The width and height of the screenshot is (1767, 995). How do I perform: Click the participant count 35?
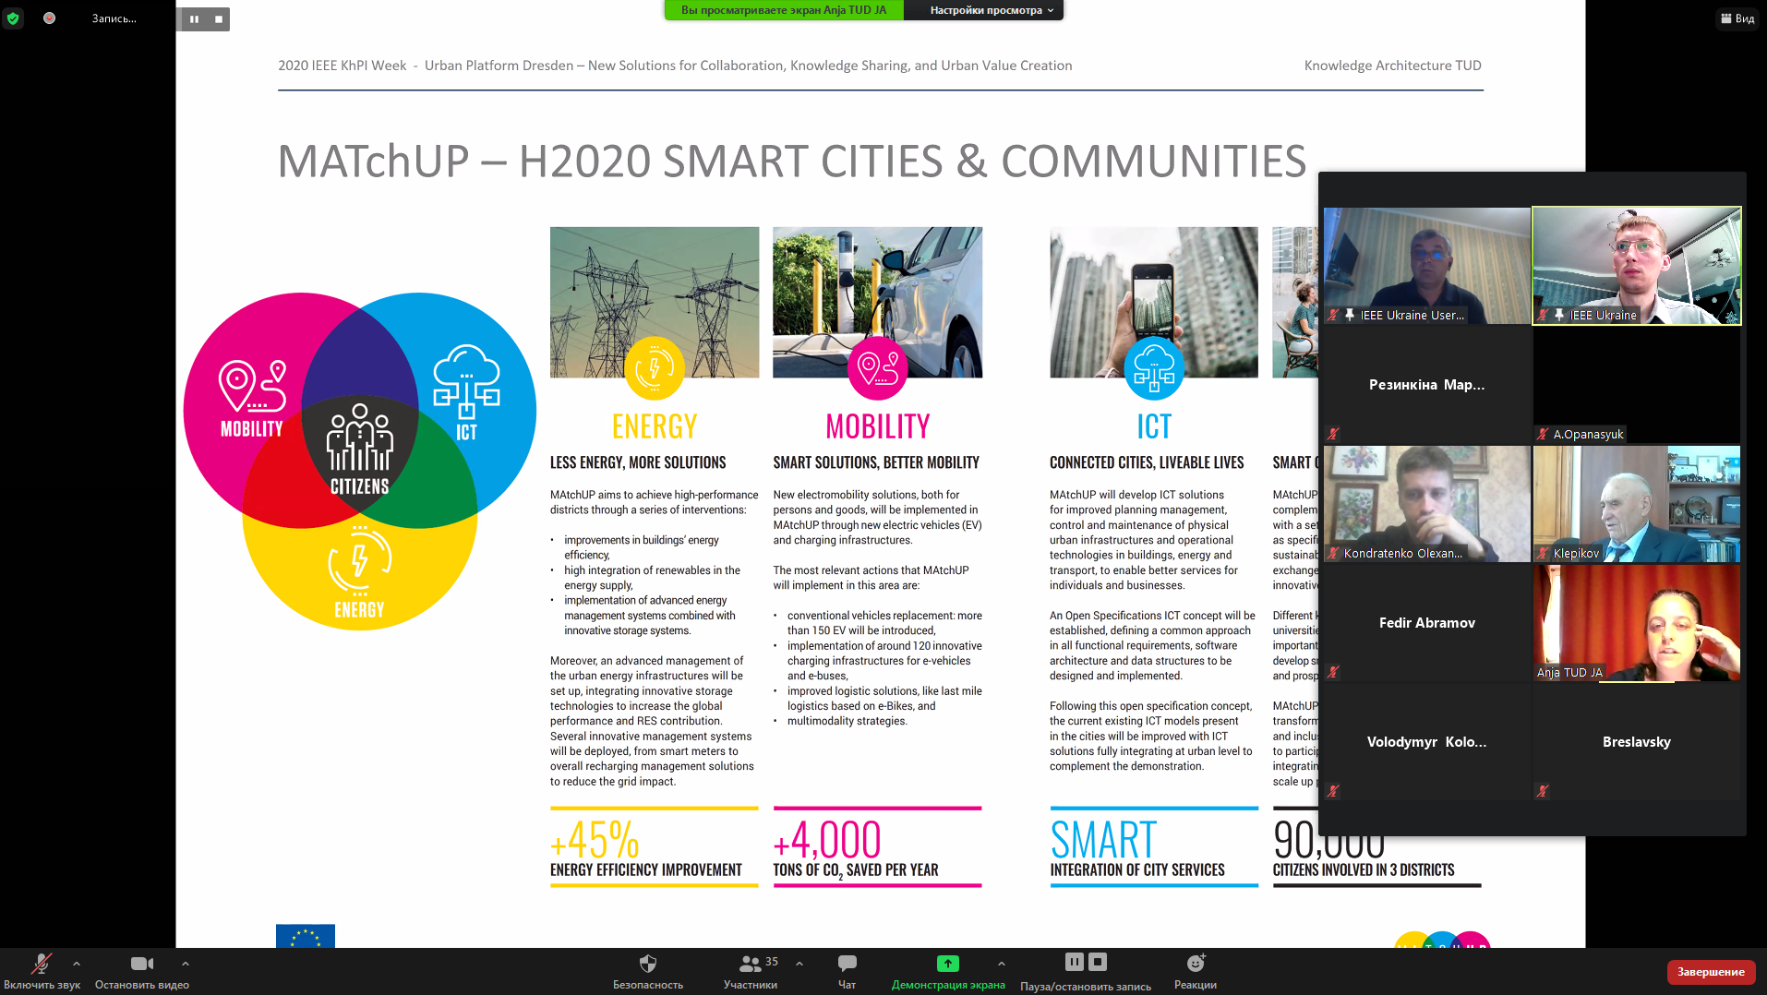coord(772,962)
